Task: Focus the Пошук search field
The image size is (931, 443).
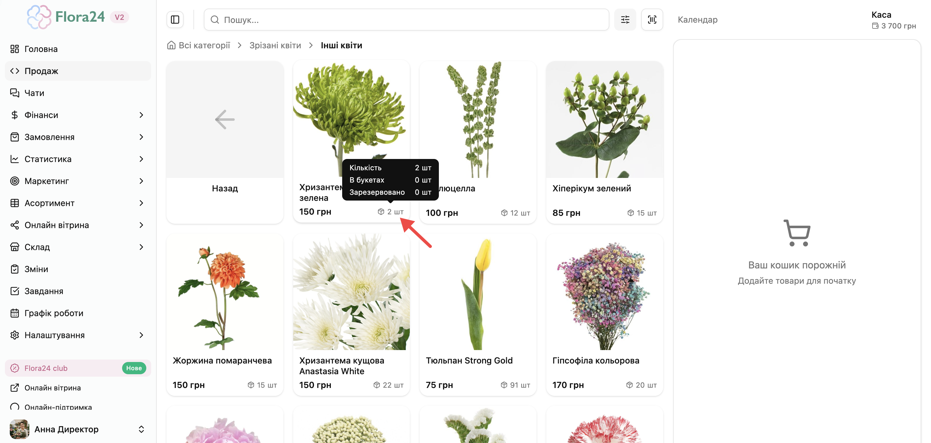Action: [x=406, y=20]
